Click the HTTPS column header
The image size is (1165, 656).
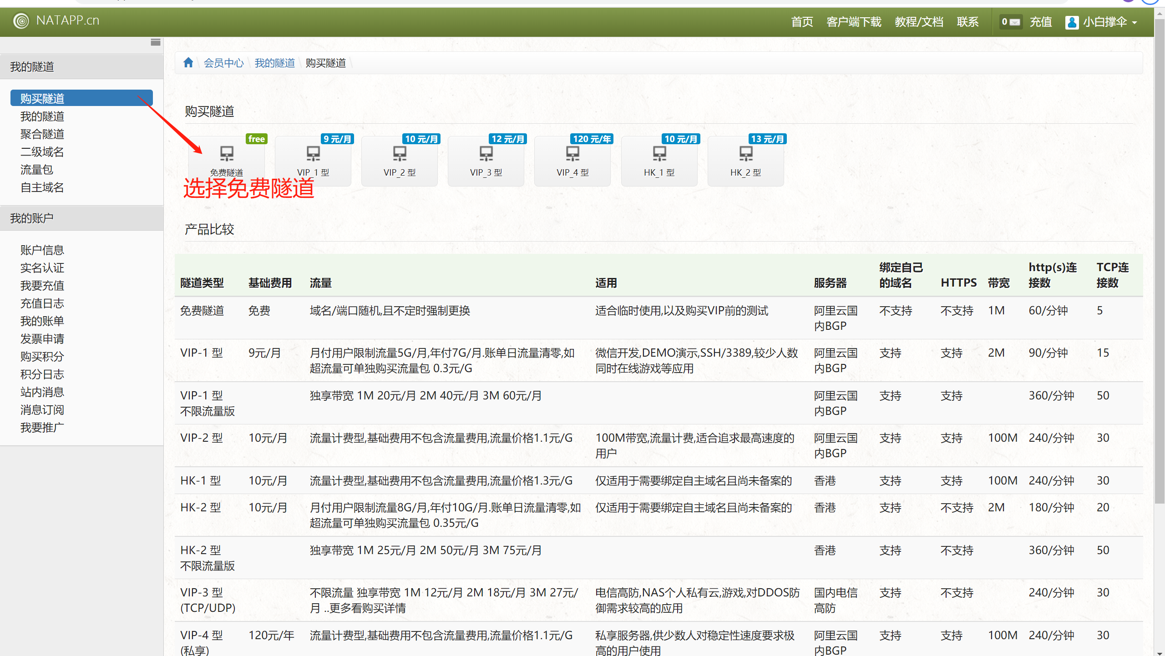(958, 283)
